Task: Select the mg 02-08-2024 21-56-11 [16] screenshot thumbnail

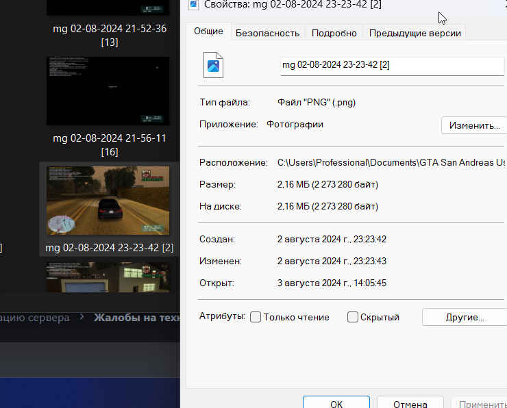Action: click(108, 91)
